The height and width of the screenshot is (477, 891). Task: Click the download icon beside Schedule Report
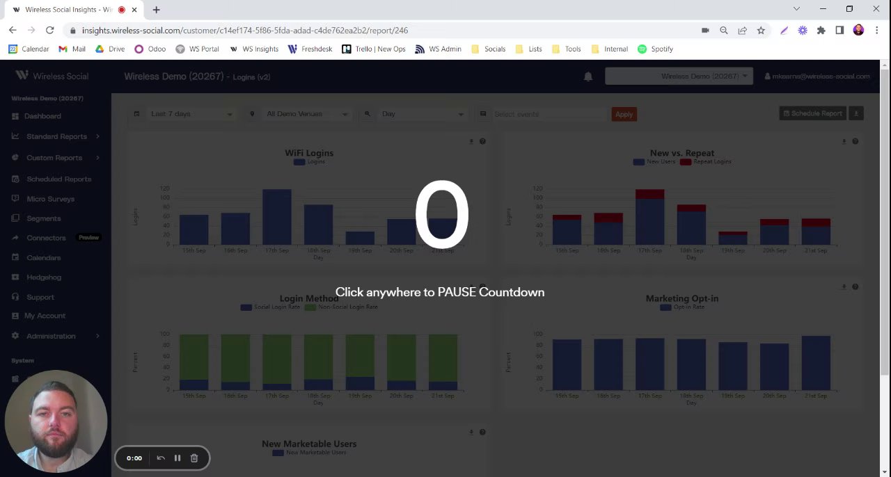pos(856,113)
